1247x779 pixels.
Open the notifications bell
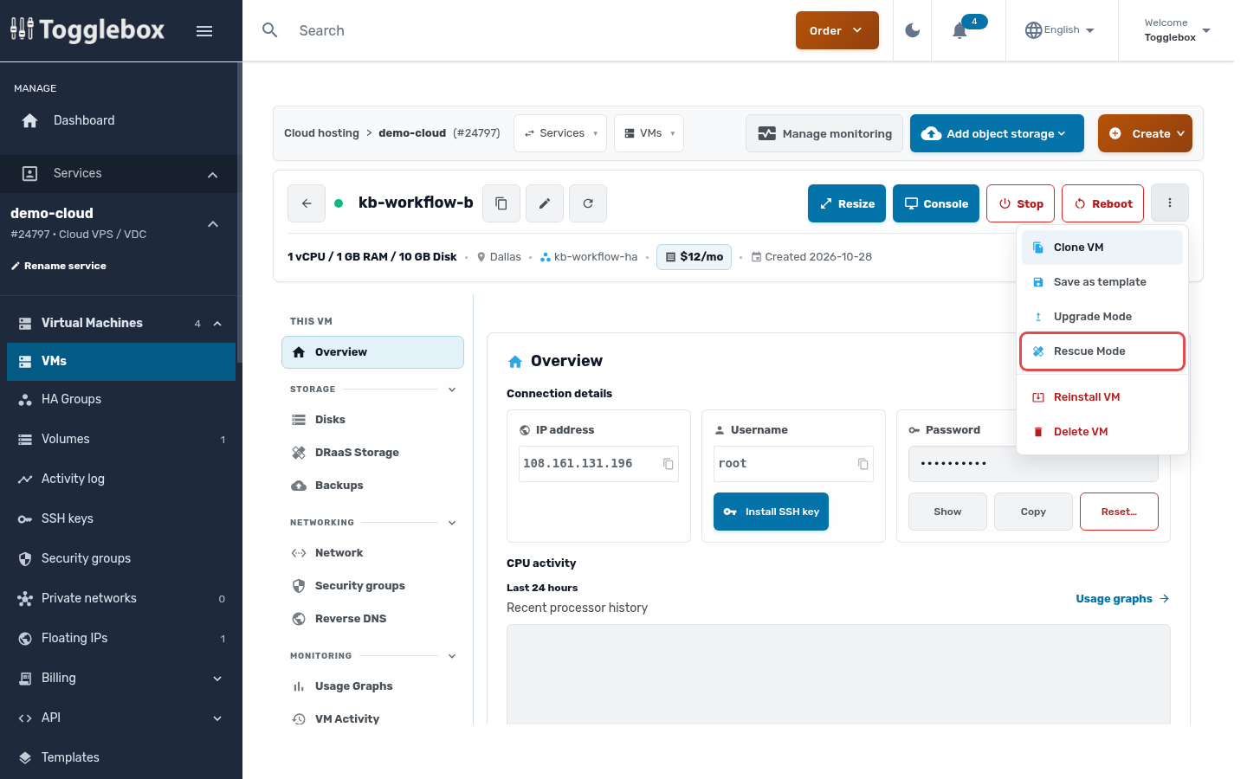[x=959, y=31]
